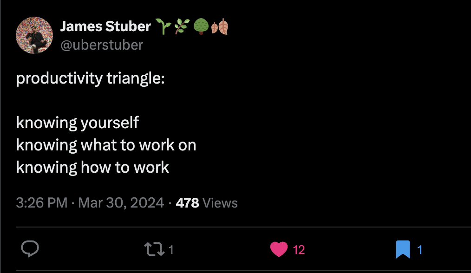Click the 3:26 PM timestamp
Image resolution: width=471 pixels, height=273 pixels.
click(x=41, y=203)
